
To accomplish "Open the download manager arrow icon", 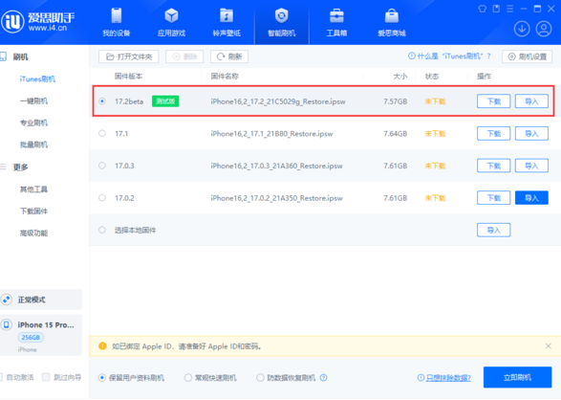I will [522, 29].
